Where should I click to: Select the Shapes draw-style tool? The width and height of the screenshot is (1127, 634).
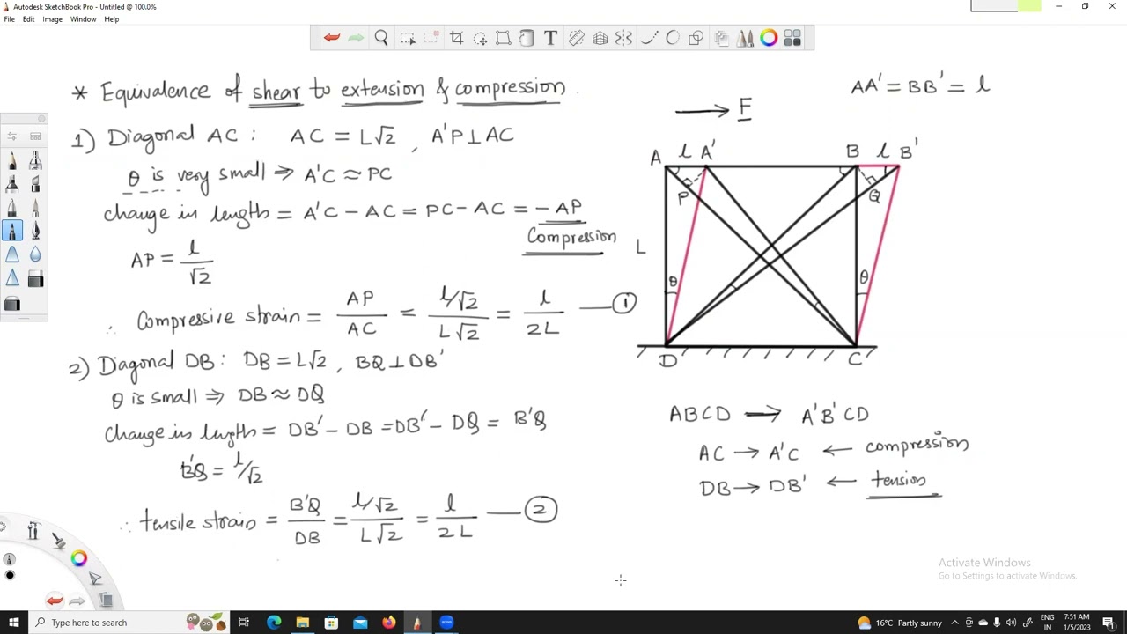point(696,38)
